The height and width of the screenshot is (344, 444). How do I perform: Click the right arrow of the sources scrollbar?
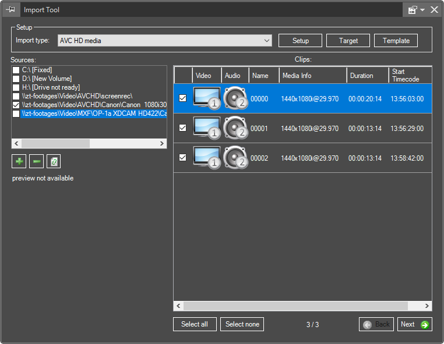162,143
